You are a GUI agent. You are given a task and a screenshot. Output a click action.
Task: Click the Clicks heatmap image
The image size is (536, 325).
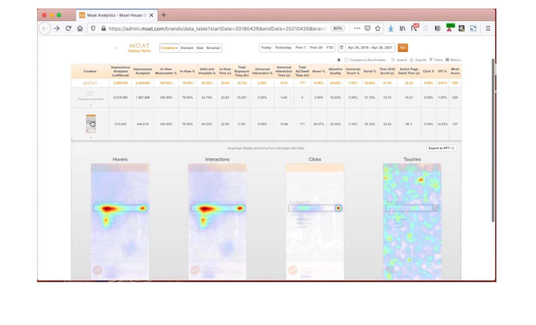tap(315, 222)
